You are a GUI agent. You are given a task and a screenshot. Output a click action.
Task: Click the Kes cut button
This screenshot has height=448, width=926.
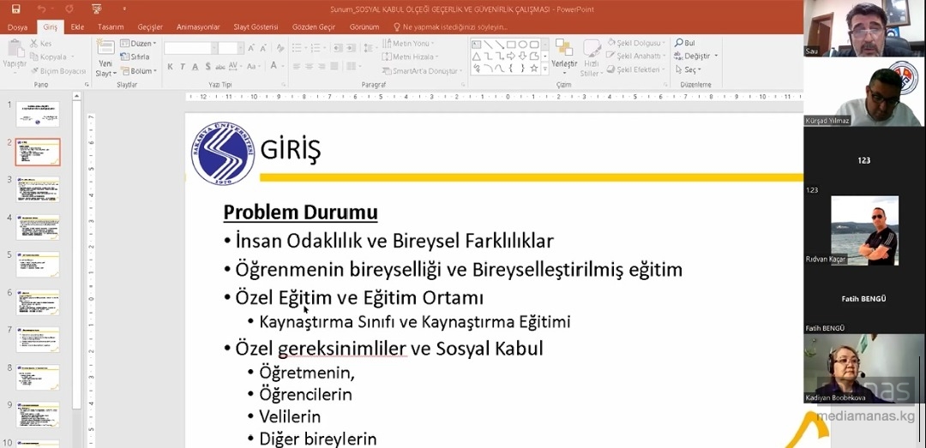point(41,44)
